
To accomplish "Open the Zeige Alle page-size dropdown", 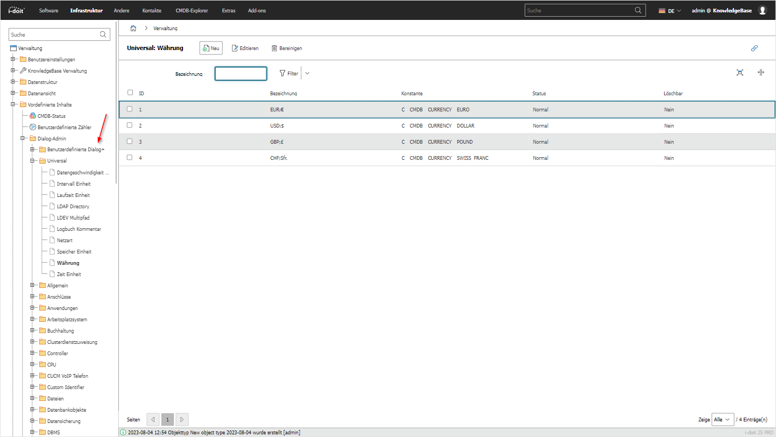I will tap(722, 419).
